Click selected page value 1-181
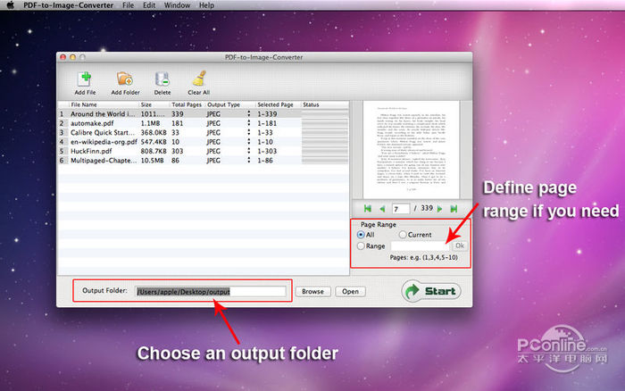The width and height of the screenshot is (625, 391). tap(267, 123)
